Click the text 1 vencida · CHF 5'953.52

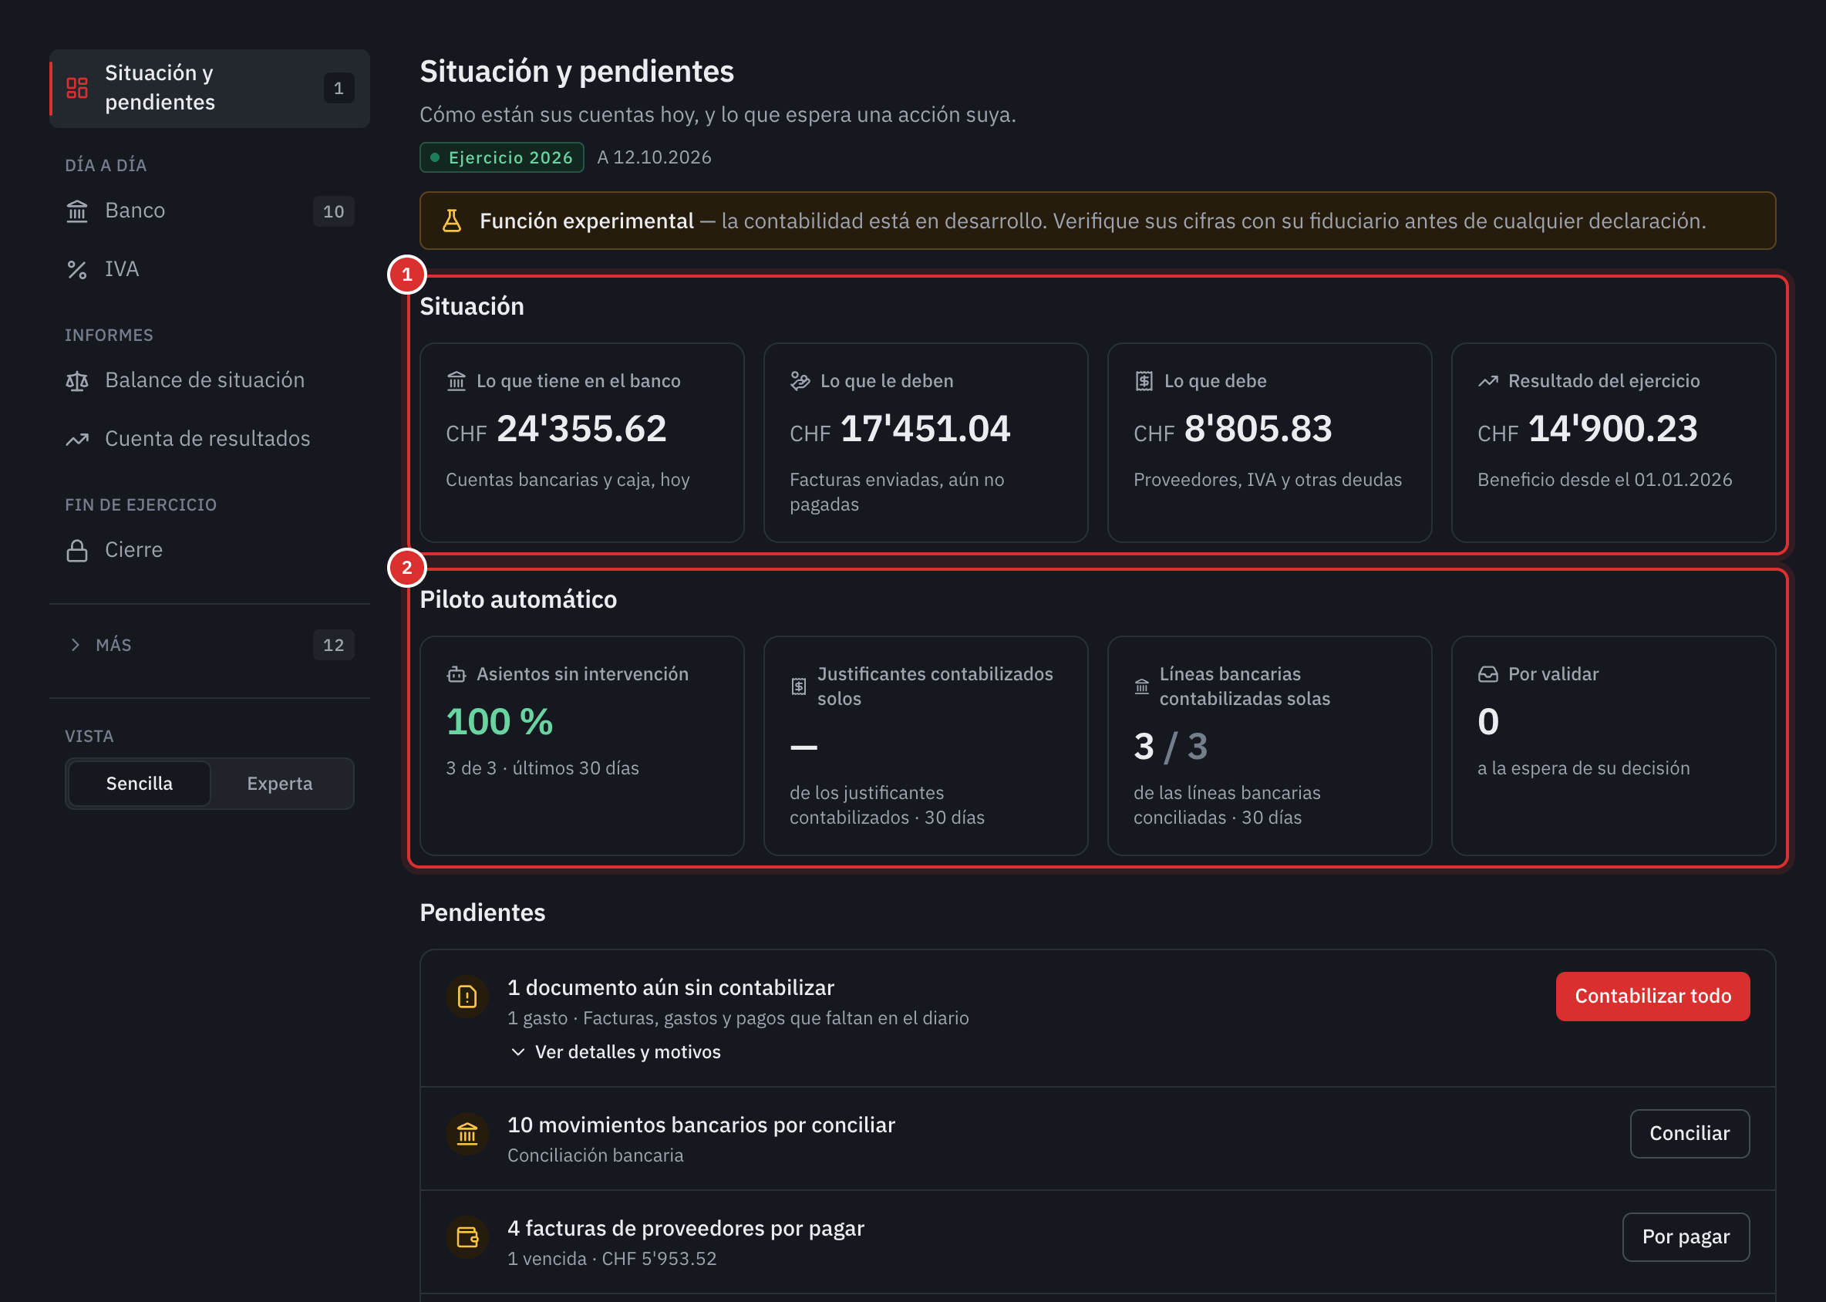pos(612,1259)
